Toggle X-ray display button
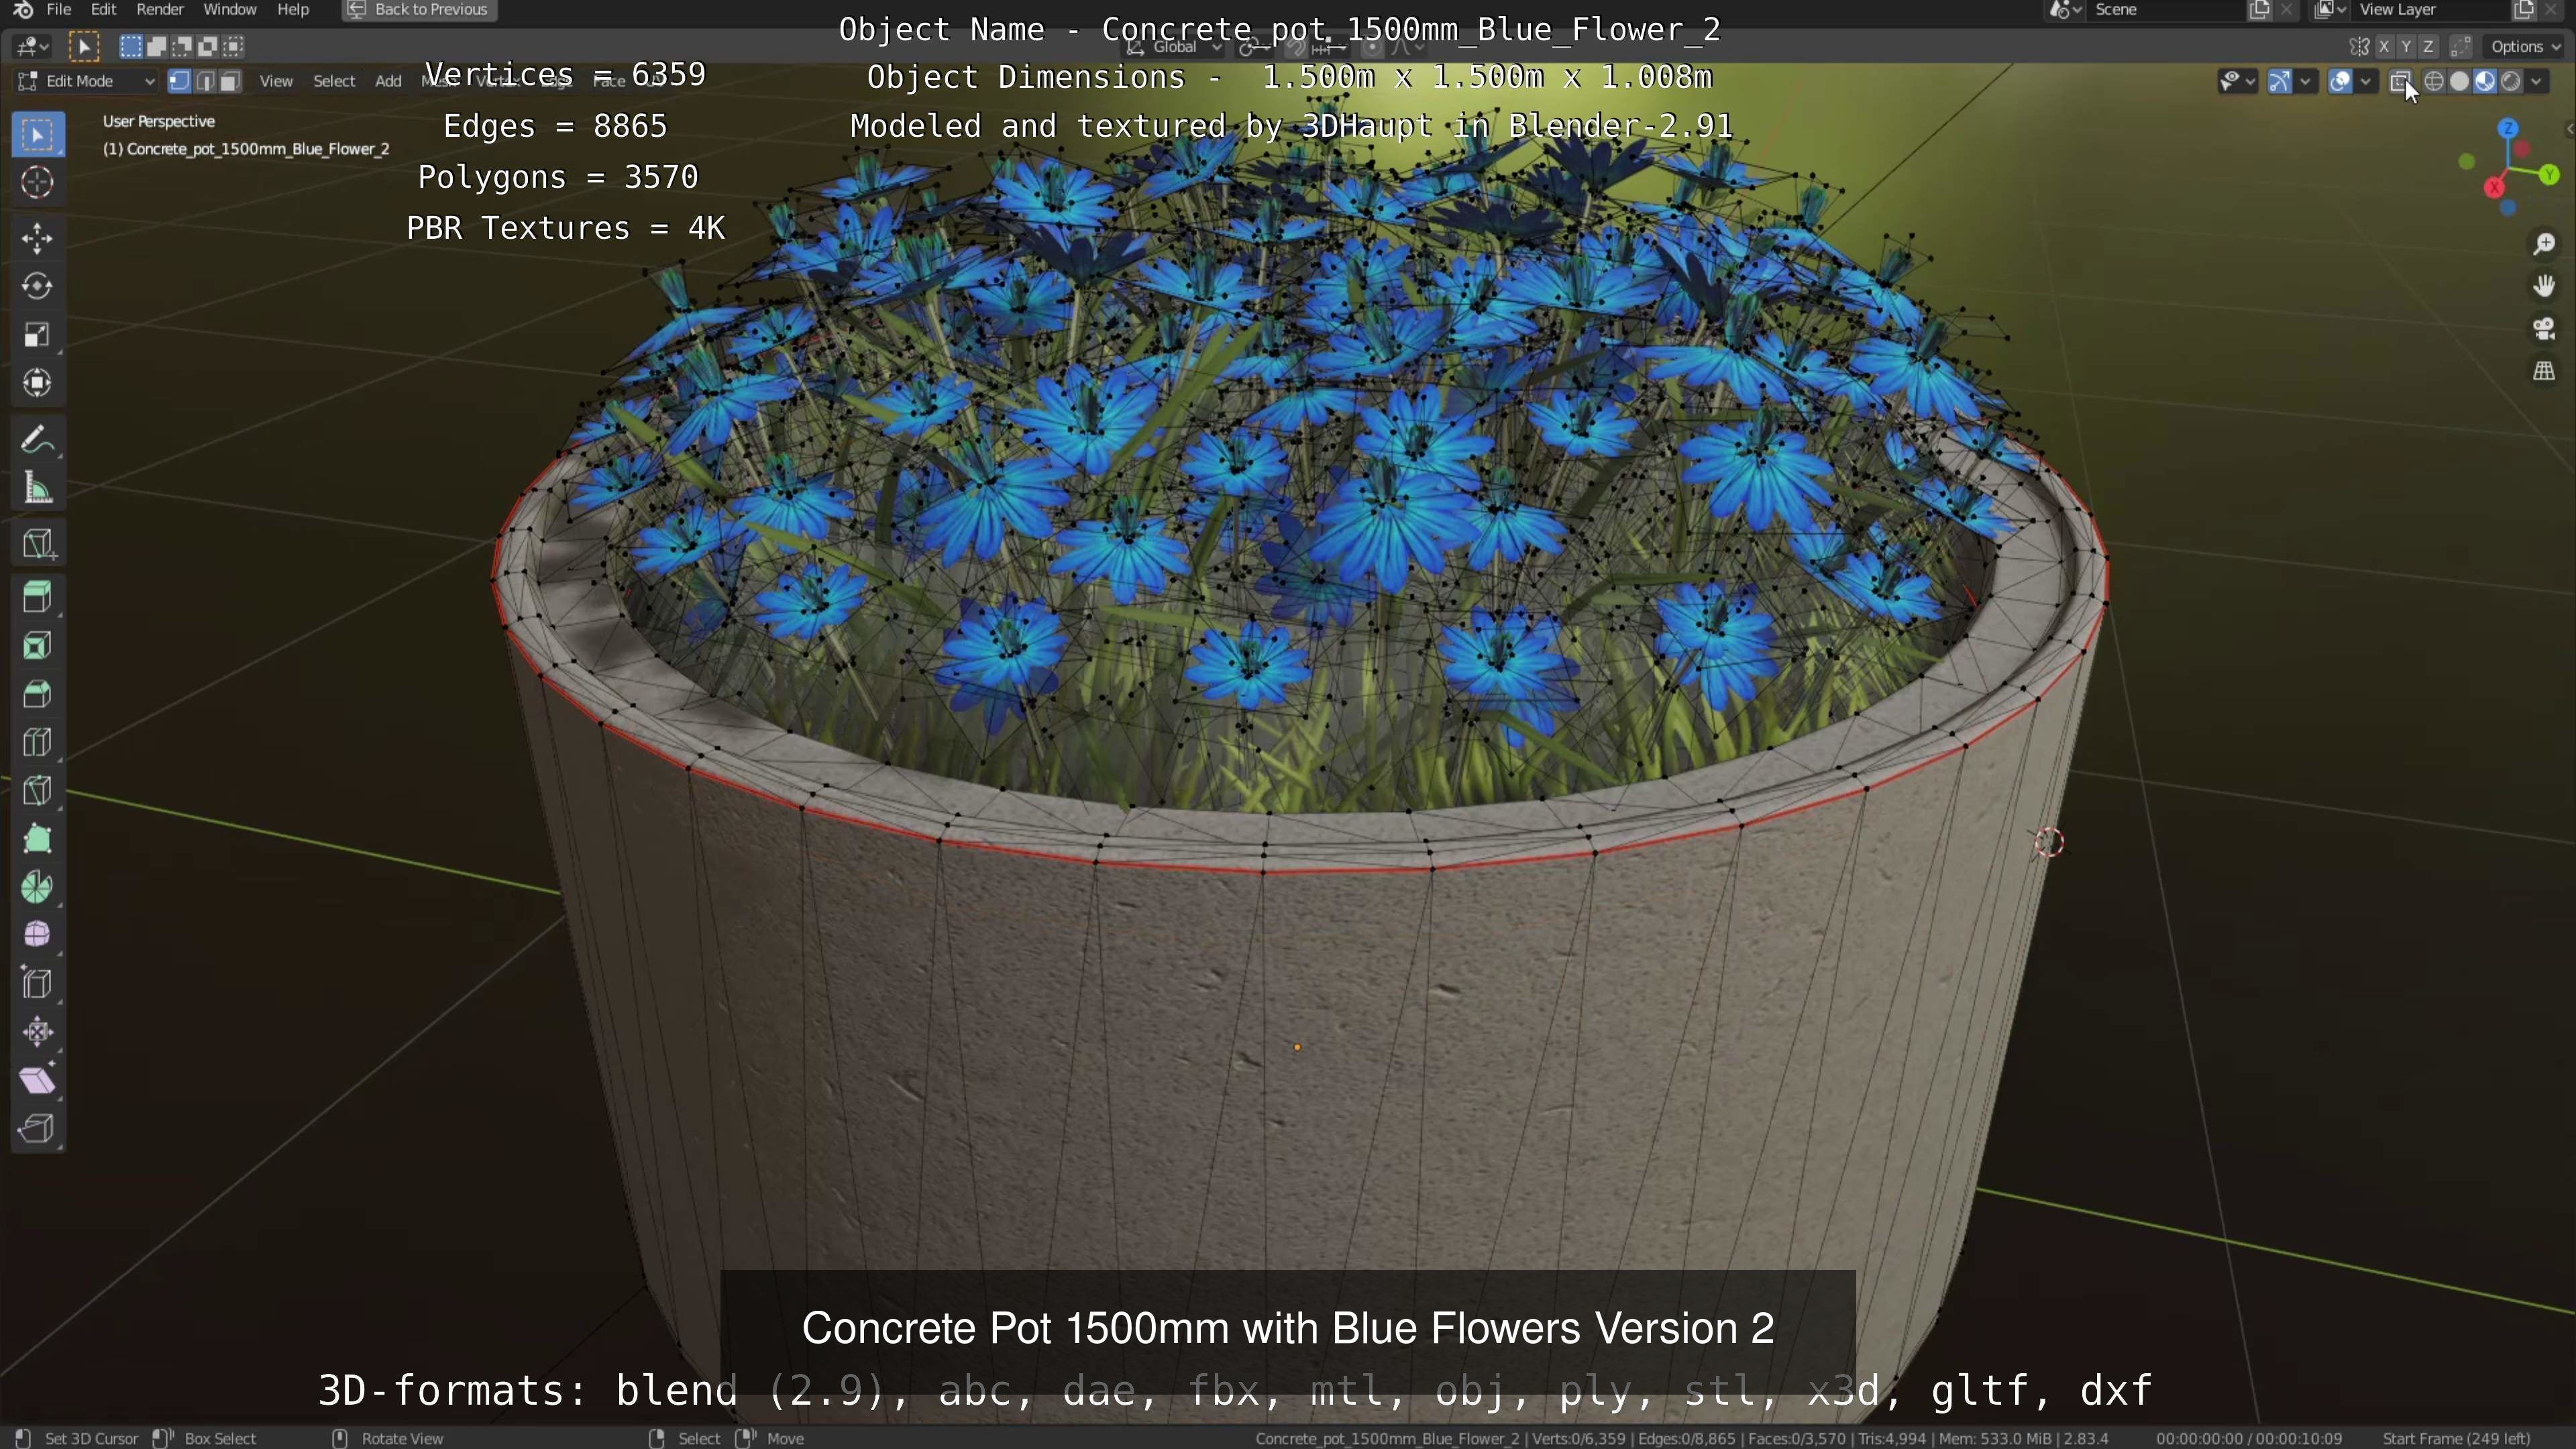The image size is (2576, 1449). 2400,81
